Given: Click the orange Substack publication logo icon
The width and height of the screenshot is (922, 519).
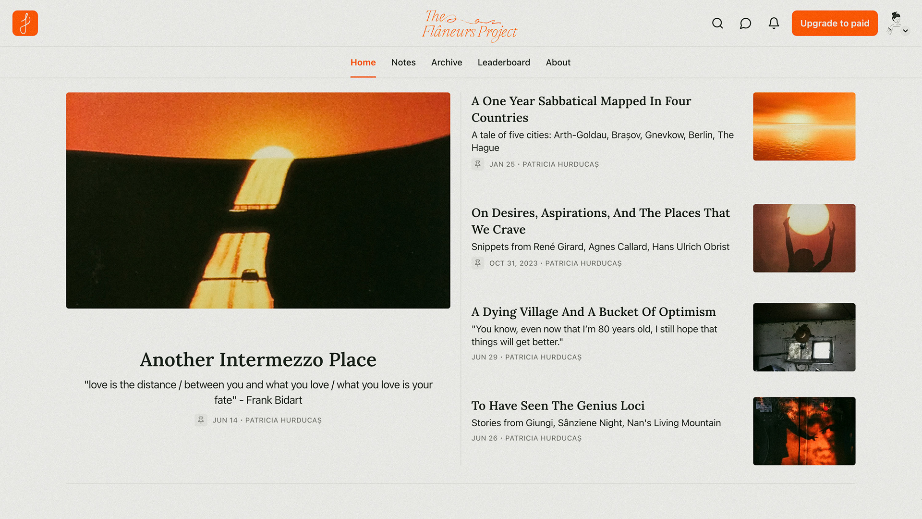Looking at the screenshot, I should (x=25, y=23).
